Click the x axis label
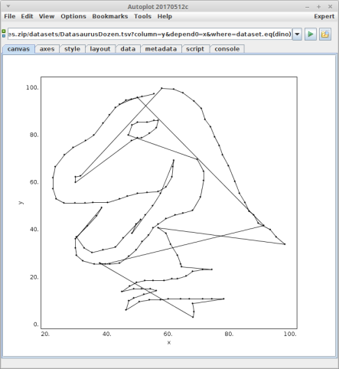The image size is (339, 369). click(169, 342)
